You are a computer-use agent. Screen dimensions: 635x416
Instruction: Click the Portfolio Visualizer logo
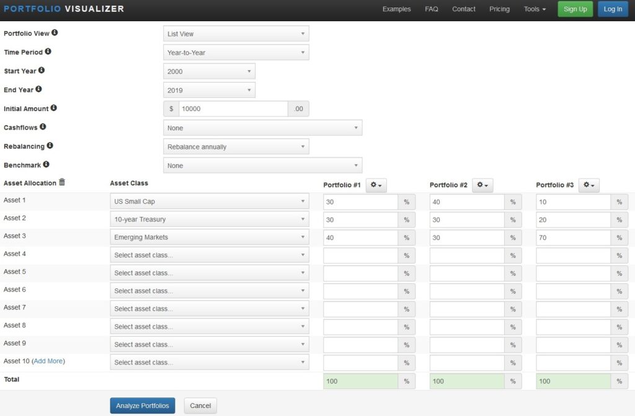pos(64,9)
